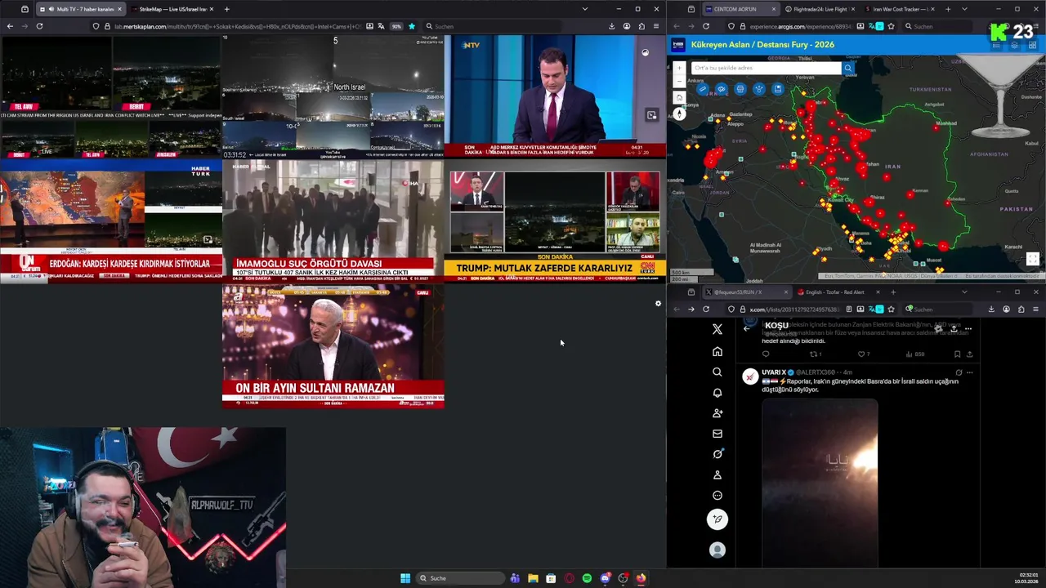Viewport: 1046px width, 588px height.
Task: List all tabs dropdown in X window
Action: [x=964, y=292]
